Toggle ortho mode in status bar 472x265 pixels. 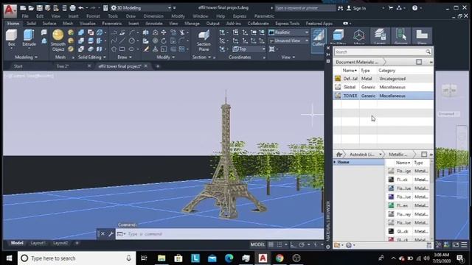(294, 244)
